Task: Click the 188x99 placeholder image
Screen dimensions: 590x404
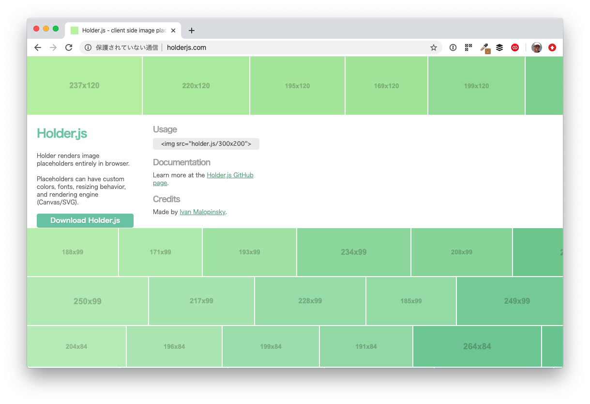Action: [73, 252]
